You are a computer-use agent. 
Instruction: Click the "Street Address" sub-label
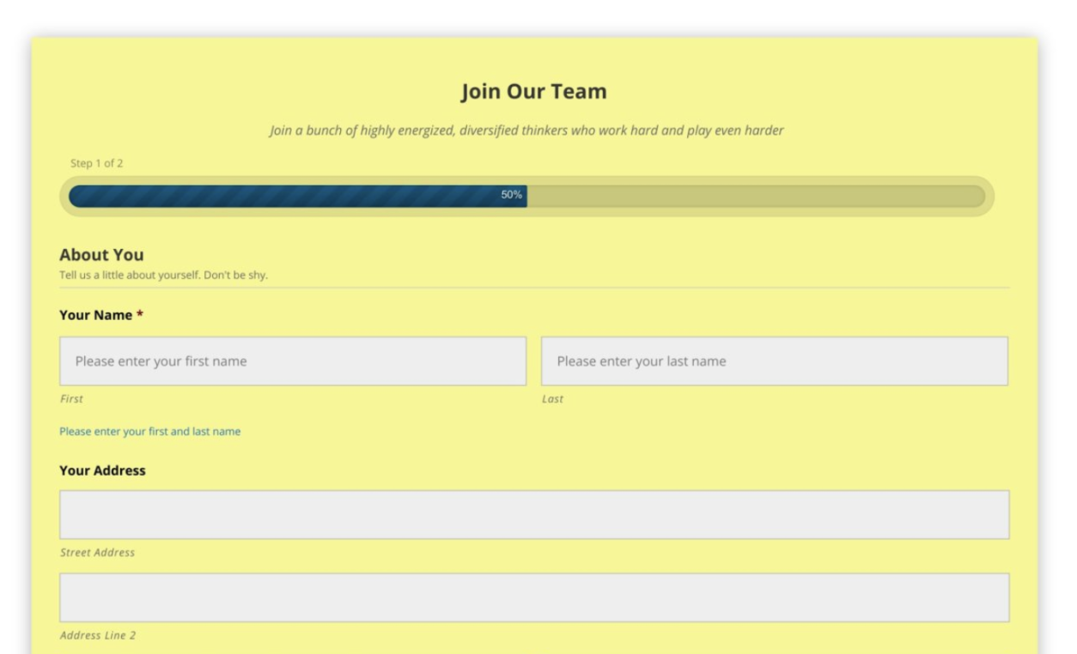pos(97,553)
